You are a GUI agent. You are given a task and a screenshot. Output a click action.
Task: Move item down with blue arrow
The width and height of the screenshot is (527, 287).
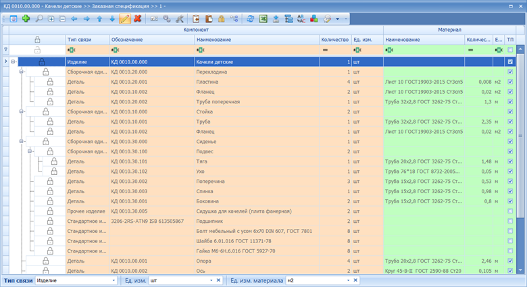tap(112, 19)
